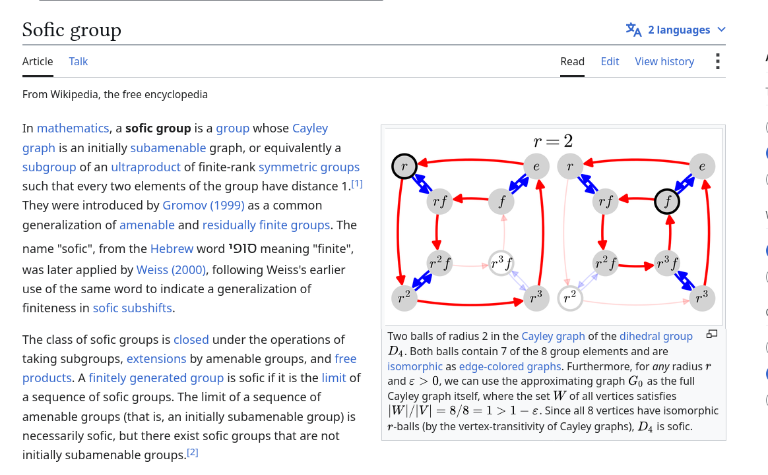
Task: Open the dihedral group link in caption
Action: pyautogui.click(x=656, y=337)
